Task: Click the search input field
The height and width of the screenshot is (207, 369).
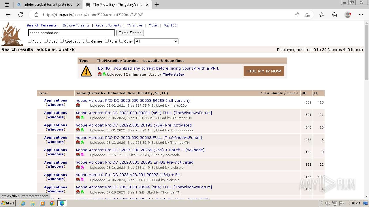Action: 71,33
